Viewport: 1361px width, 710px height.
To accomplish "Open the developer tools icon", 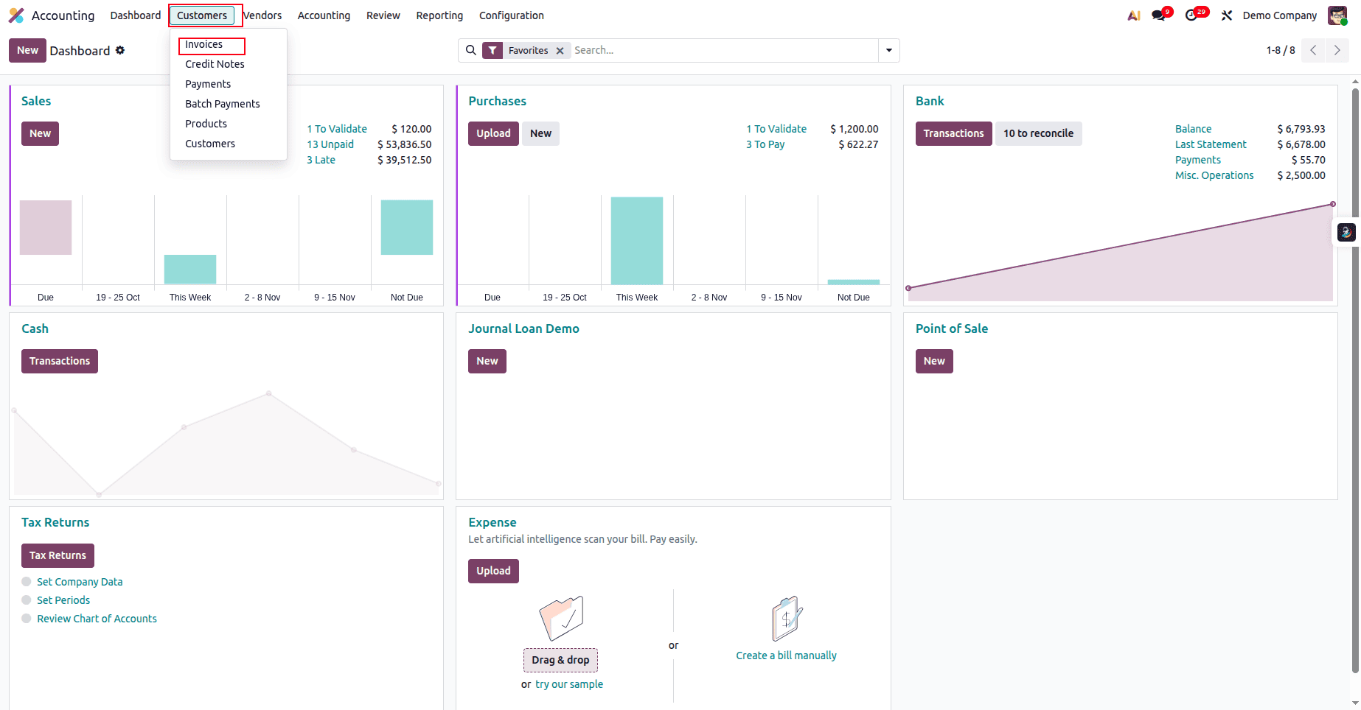I will tap(1226, 15).
